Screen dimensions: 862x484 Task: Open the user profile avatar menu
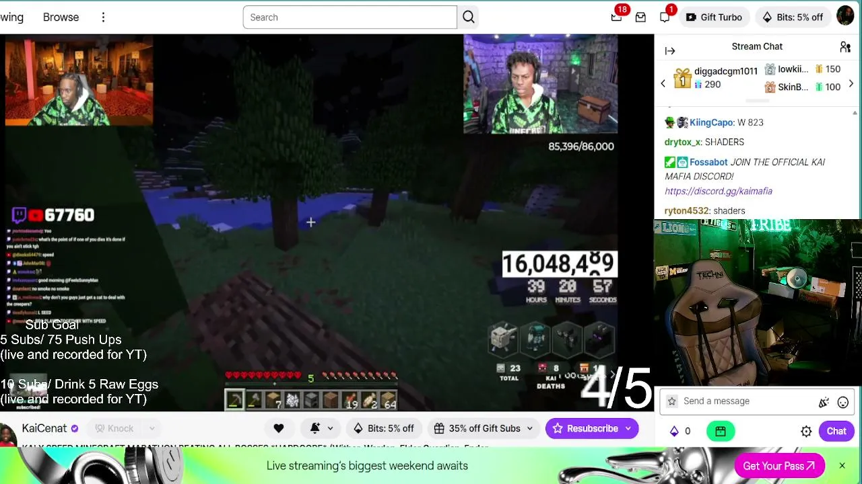point(845,16)
